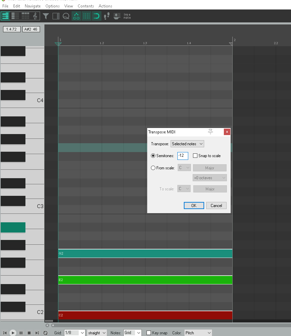The height and width of the screenshot is (336, 291).
Task: Click the 1.4 beat marker on ruler
Action: pyautogui.click(x=189, y=43)
